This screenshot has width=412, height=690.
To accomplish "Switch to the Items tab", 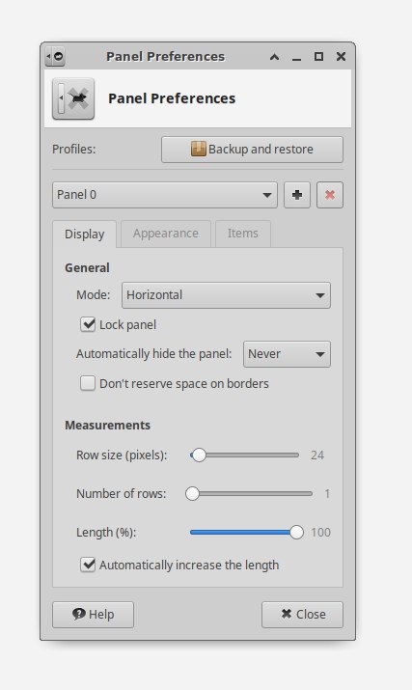I will click(x=242, y=234).
